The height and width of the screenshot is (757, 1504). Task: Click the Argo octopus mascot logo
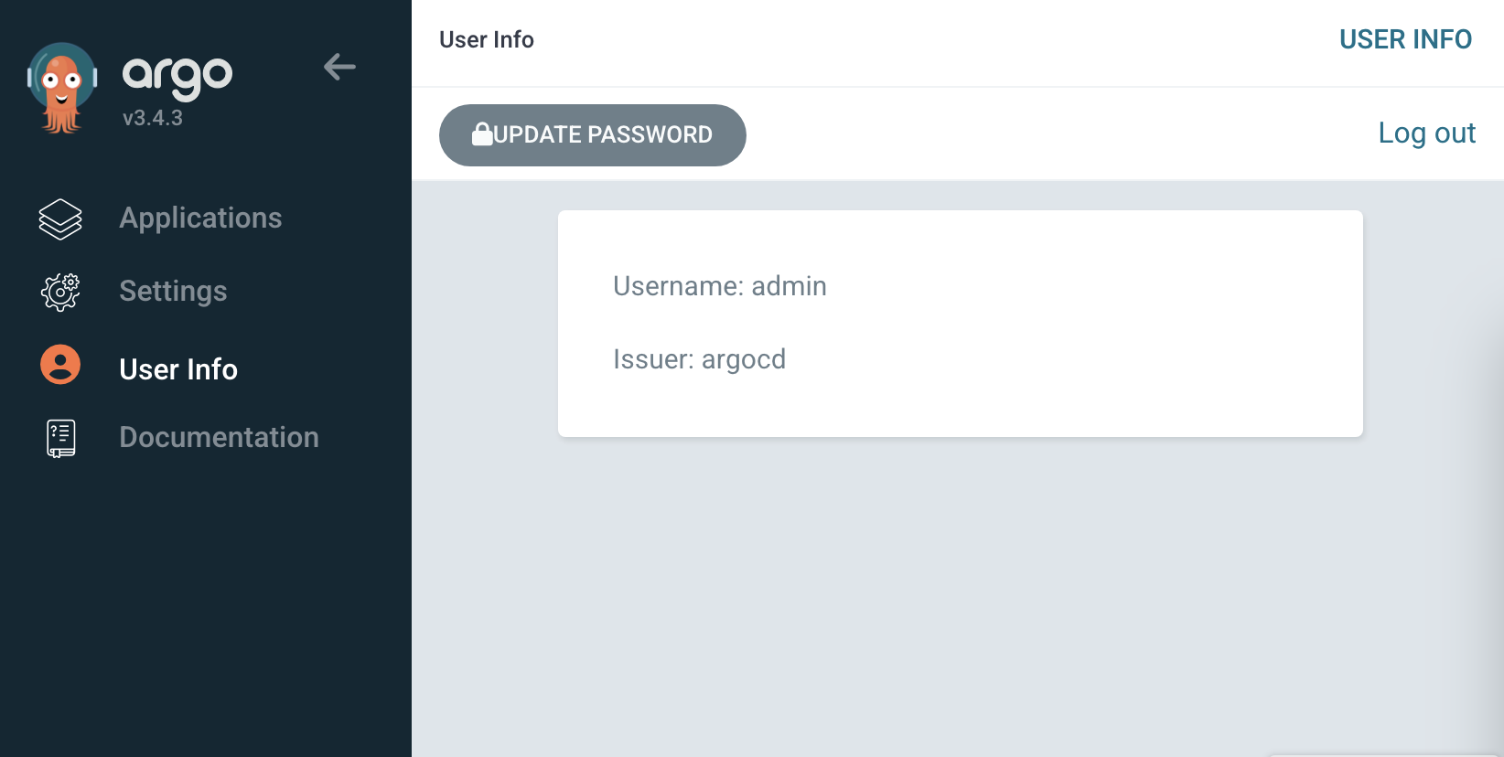coord(62,88)
